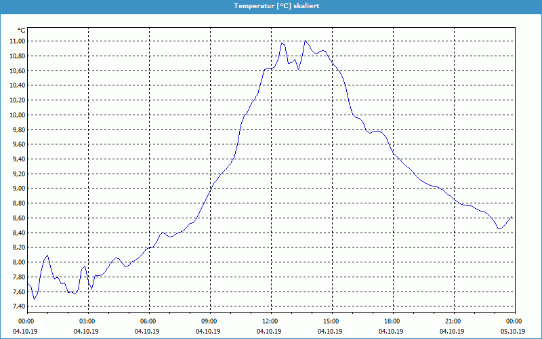Select the 21:00 time label
The image size is (542, 339).
click(x=453, y=321)
